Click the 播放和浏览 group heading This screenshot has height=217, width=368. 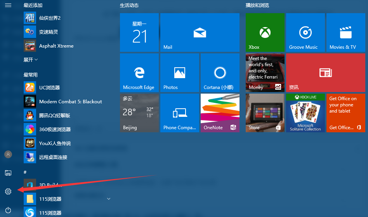(x=257, y=5)
